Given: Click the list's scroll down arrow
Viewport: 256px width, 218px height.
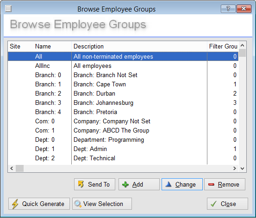Looking at the screenshot, I should pyautogui.click(x=243, y=168).
